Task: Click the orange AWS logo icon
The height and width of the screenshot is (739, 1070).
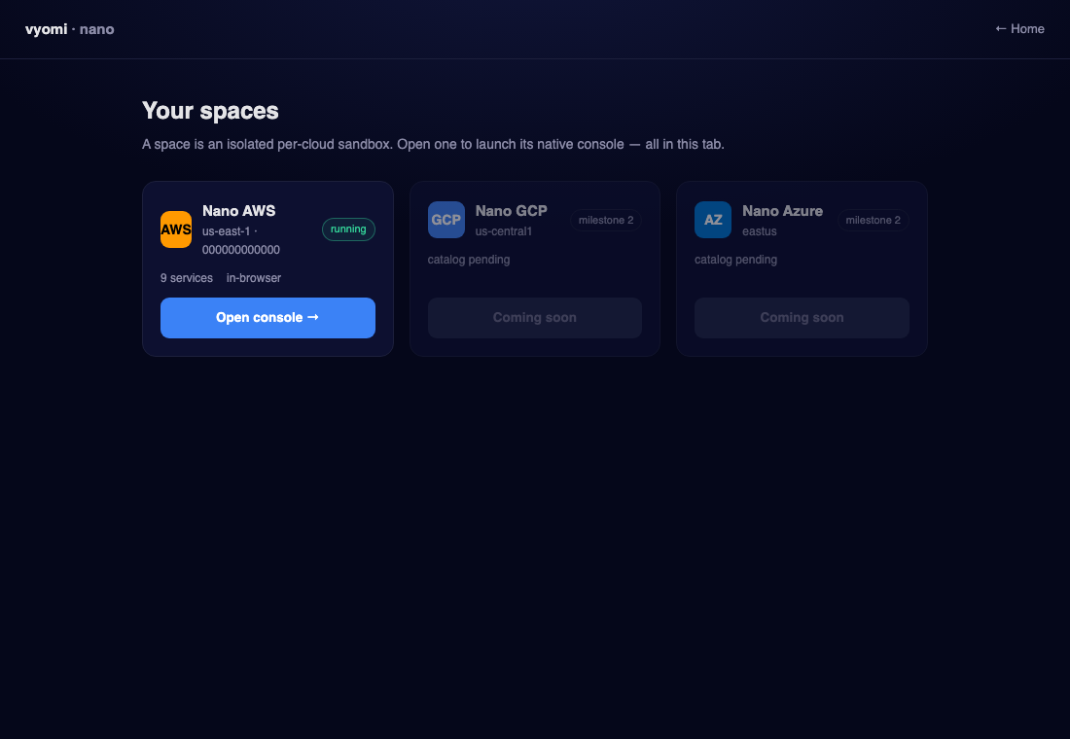Action: 176,229
